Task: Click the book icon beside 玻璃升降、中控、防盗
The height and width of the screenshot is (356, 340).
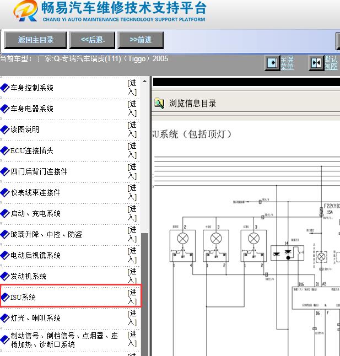Action: (x=5, y=235)
